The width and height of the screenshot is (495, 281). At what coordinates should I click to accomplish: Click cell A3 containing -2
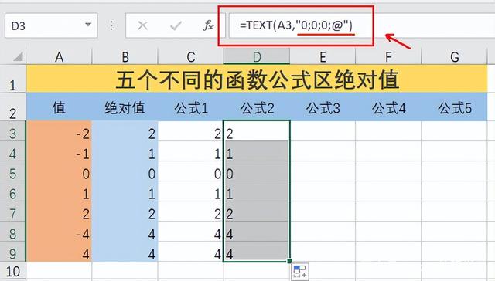[x=59, y=130]
